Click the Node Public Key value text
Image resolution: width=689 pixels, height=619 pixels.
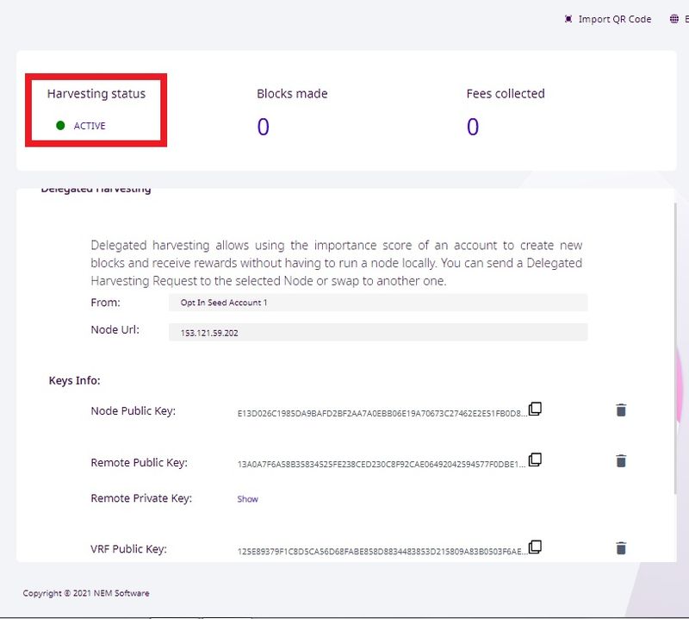pyautogui.click(x=379, y=413)
